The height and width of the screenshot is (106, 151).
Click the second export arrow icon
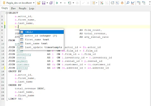point(143,3)
